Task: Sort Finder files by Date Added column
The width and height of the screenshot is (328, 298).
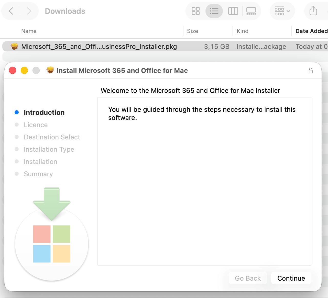Action: click(312, 31)
